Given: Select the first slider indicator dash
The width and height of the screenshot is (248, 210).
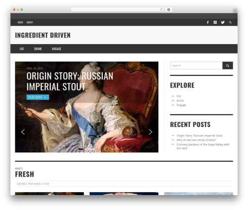Looking at the screenshot, I should coord(81,149).
